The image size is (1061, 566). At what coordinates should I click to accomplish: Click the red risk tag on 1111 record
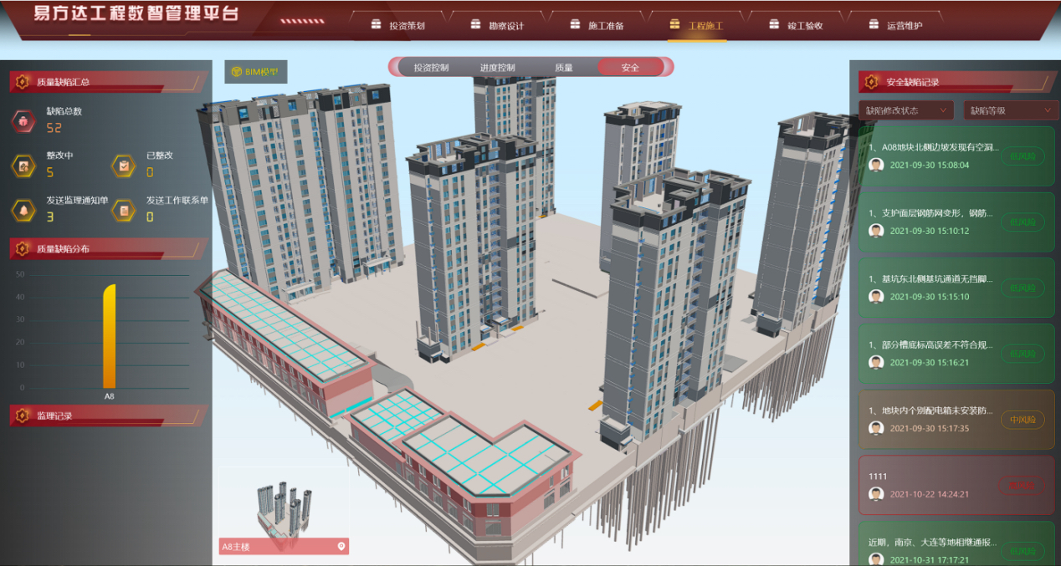[x=1023, y=486]
